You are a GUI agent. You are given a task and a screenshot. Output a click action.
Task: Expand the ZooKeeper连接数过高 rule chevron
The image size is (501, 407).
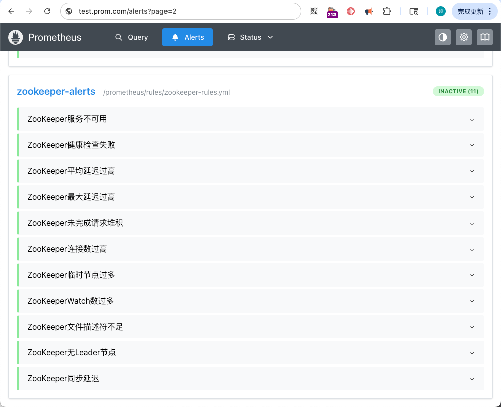pyautogui.click(x=472, y=249)
